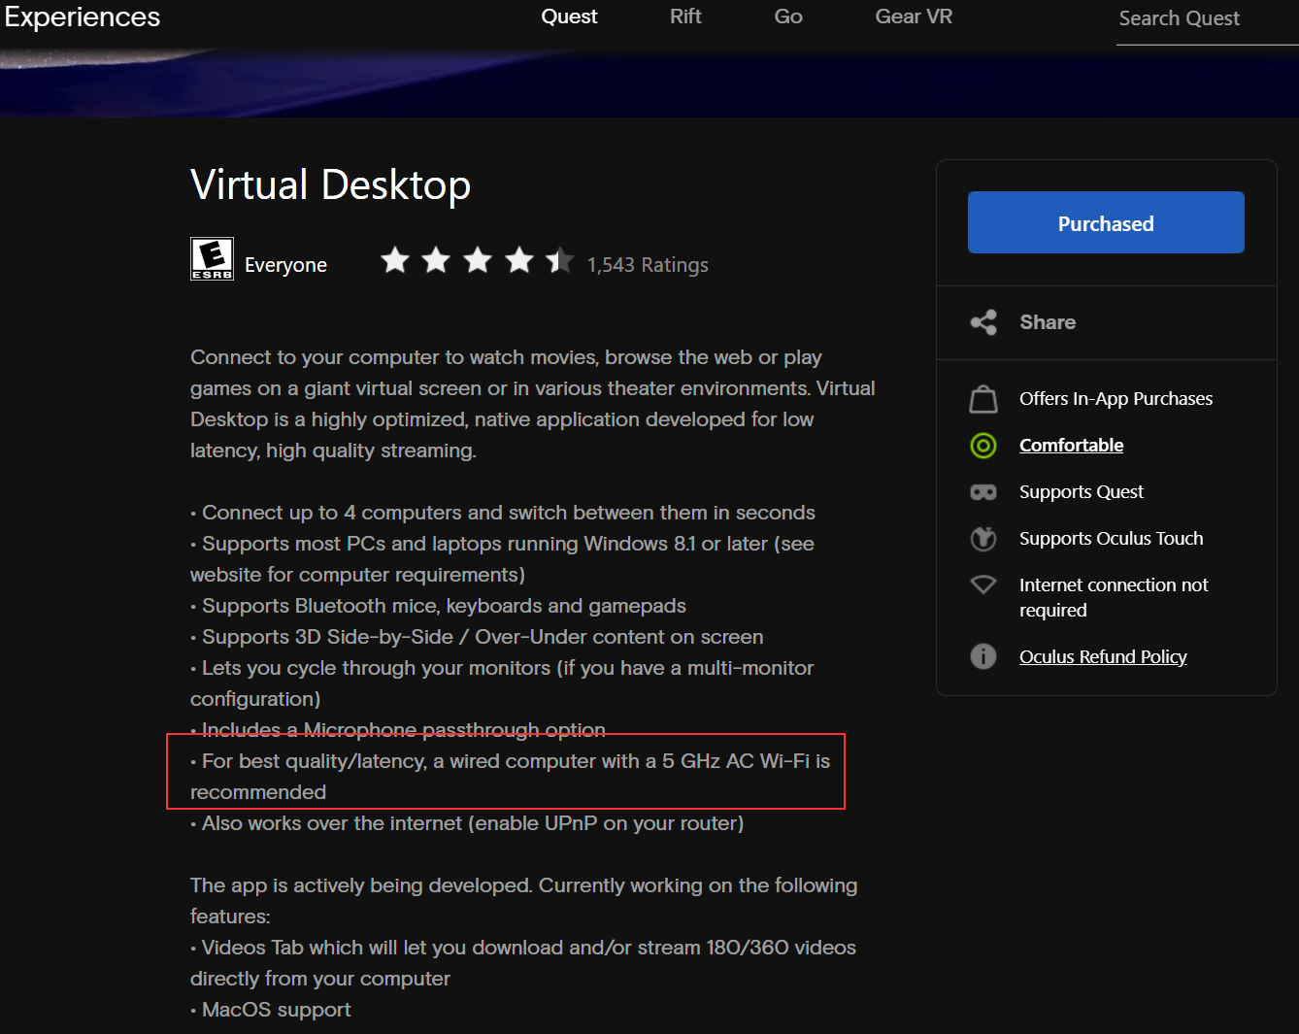Image resolution: width=1299 pixels, height=1034 pixels.
Task: Click the Share icon
Action: pyautogui.click(x=983, y=322)
